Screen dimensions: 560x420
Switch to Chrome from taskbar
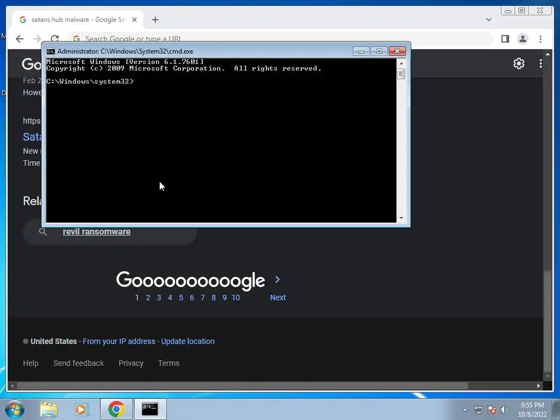(116, 409)
